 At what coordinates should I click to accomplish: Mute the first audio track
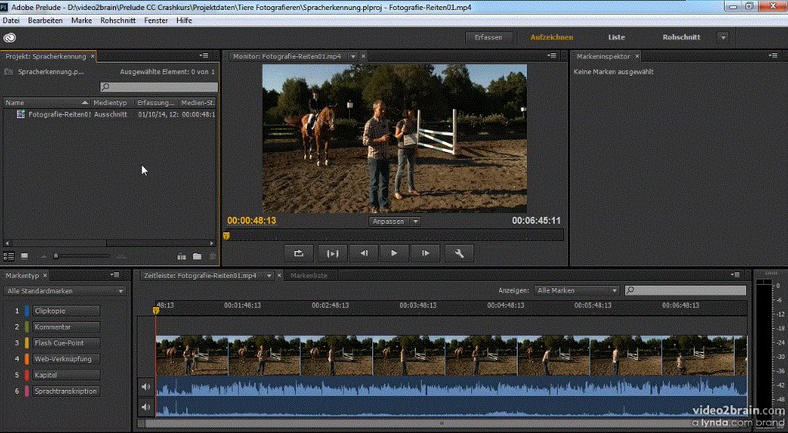pyautogui.click(x=146, y=387)
